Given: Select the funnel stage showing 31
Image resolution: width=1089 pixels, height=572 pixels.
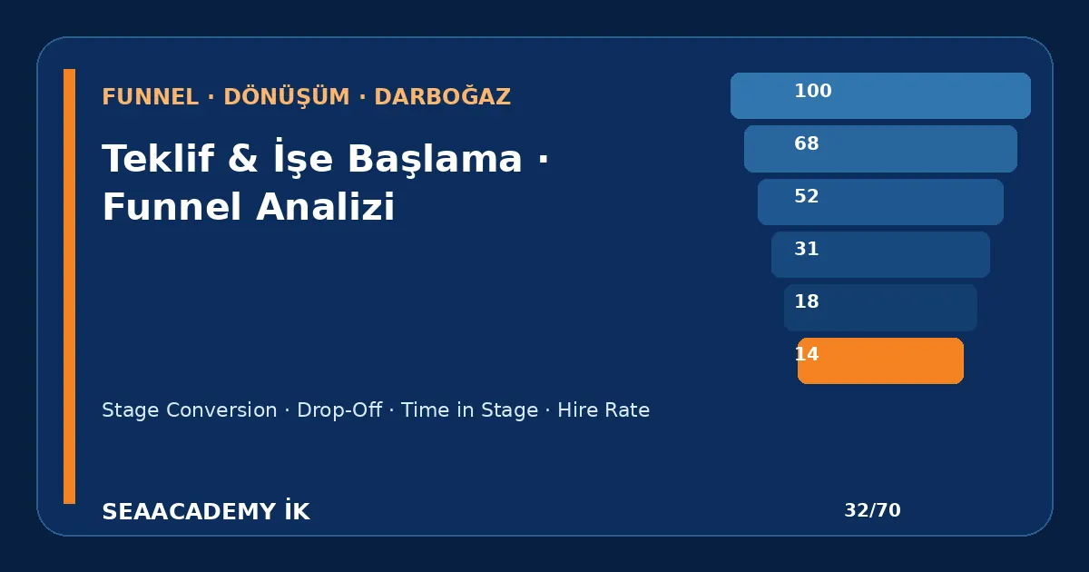Looking at the screenshot, I should click(x=880, y=254).
